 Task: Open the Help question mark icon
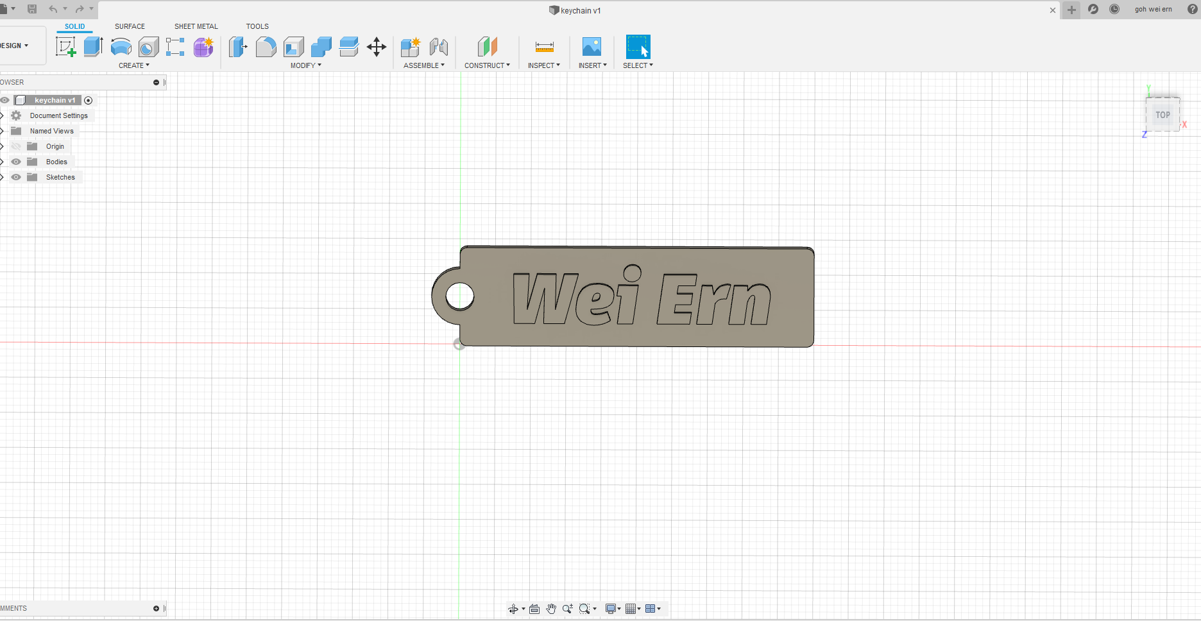1193,9
